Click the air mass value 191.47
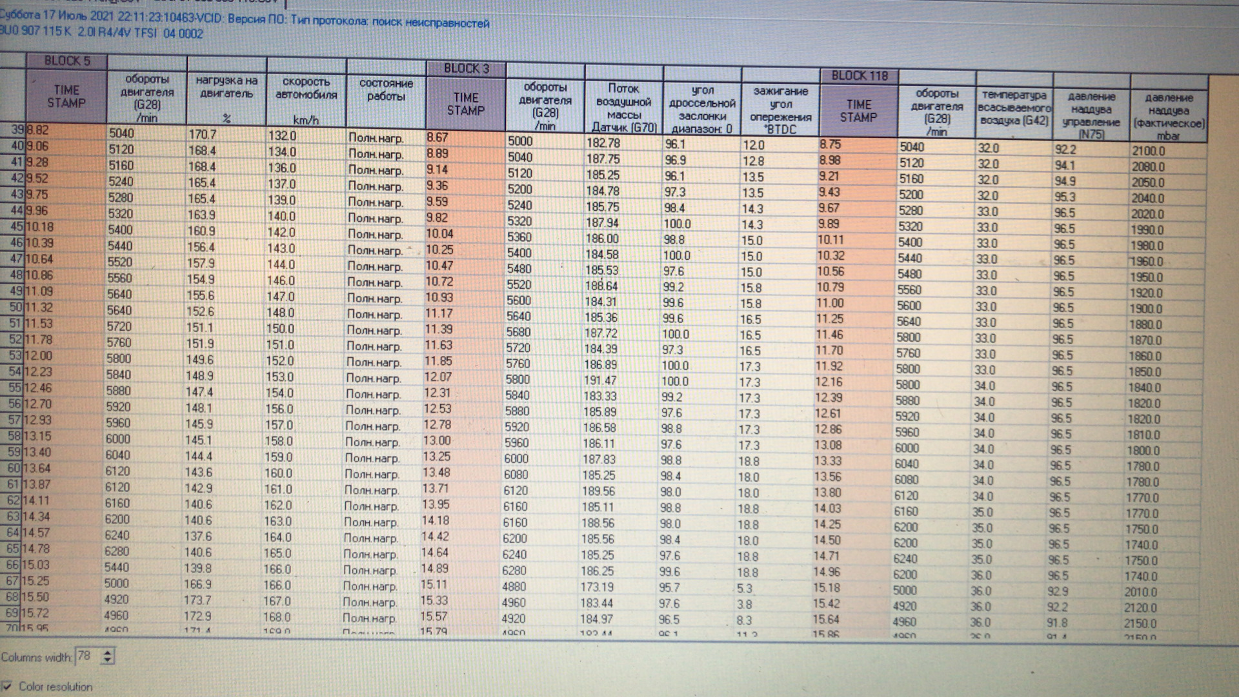 [x=599, y=381]
